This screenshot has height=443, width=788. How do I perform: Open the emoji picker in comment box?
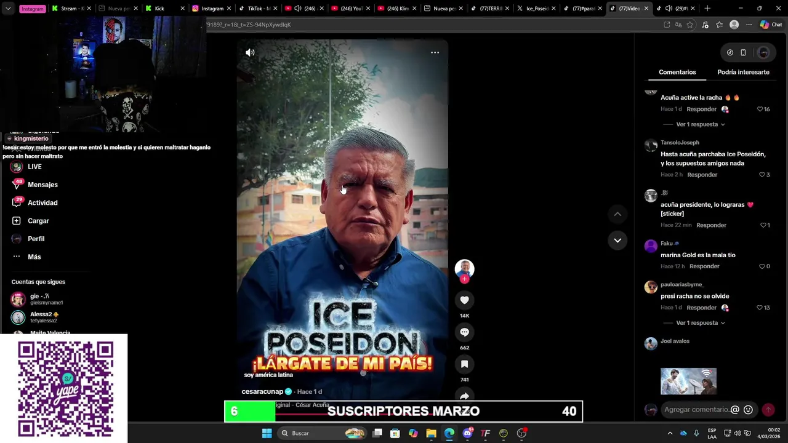click(x=748, y=410)
